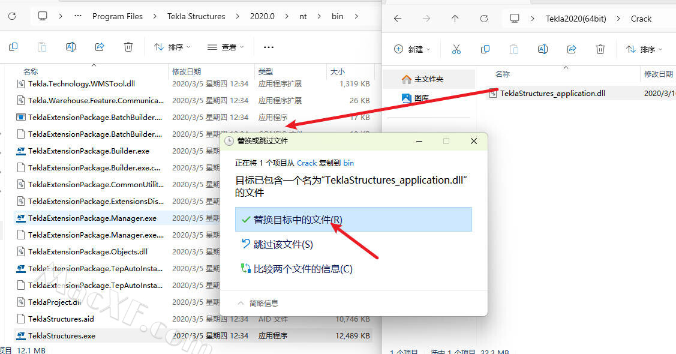Choose 替换目标中的文件(R) option
676x354 pixels.
[298, 220]
